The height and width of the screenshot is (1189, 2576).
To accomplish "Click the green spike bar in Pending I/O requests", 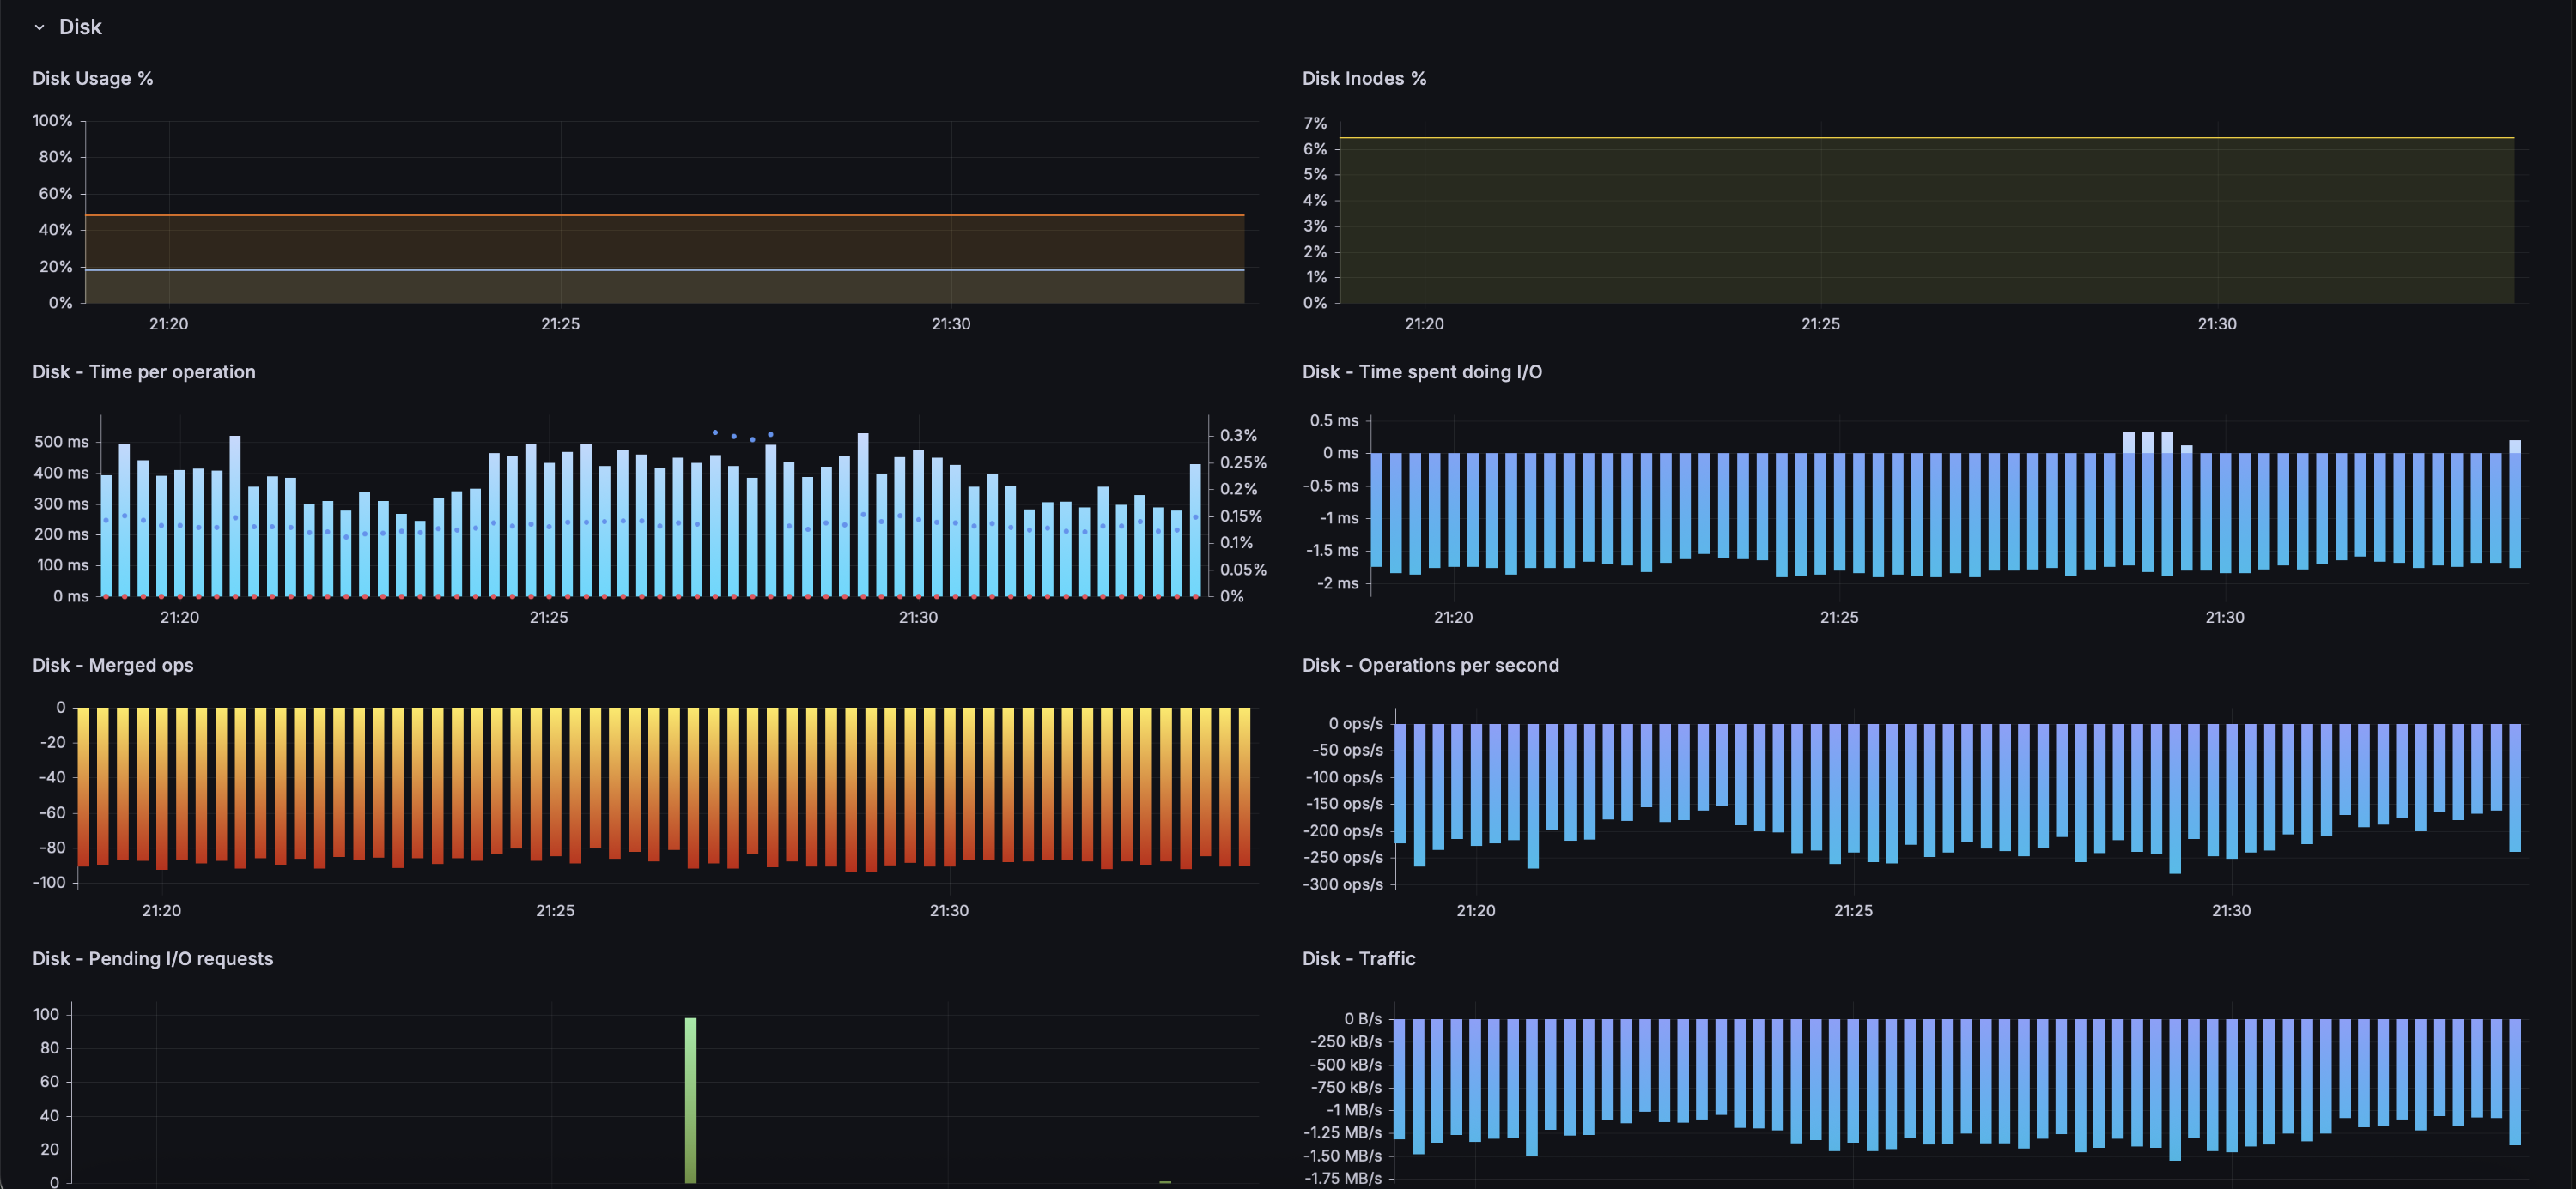I will tap(690, 1099).
